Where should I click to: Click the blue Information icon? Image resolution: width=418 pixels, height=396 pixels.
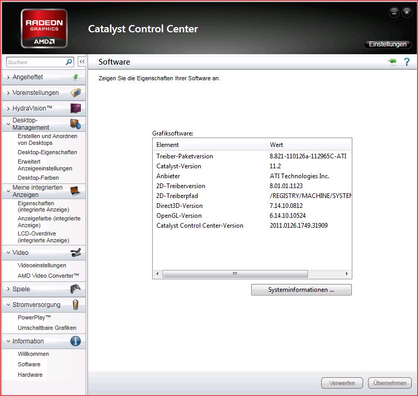point(76,341)
